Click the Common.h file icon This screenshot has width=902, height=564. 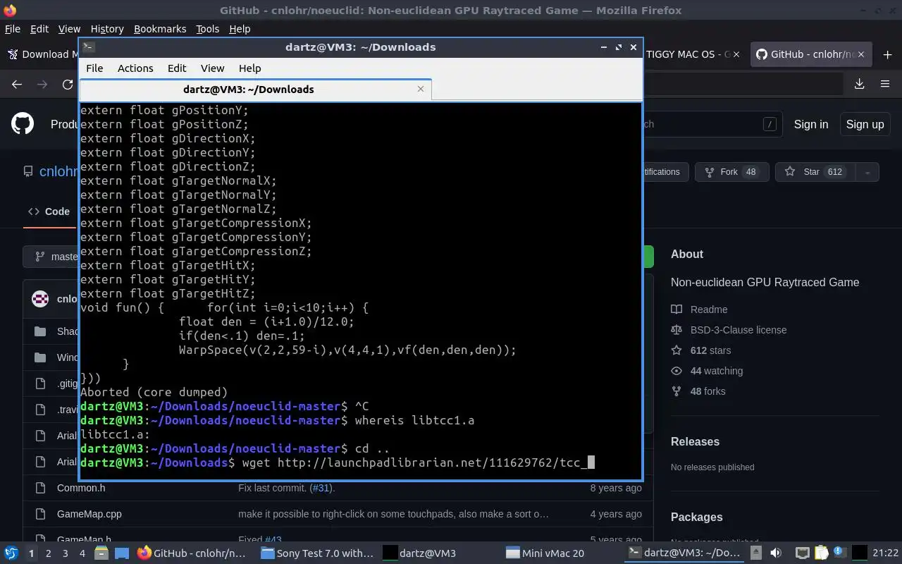[40, 488]
